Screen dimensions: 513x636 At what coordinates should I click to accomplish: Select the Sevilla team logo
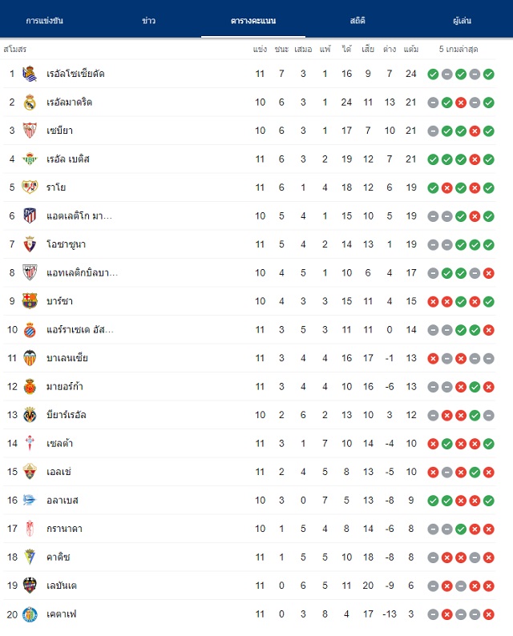(30, 131)
